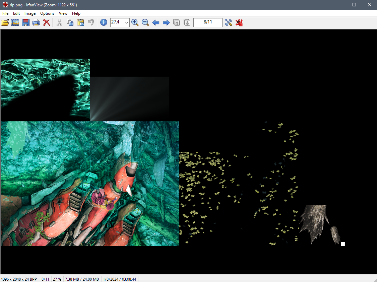Open a file with the folder icon
Image resolution: width=377 pixels, height=282 pixels.
pyautogui.click(x=5, y=22)
